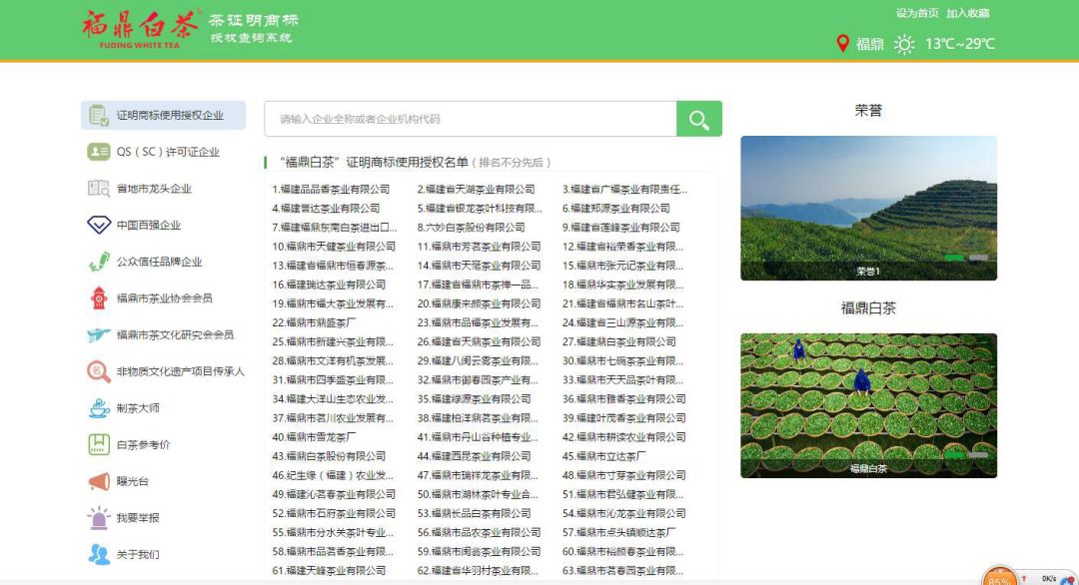1079x585 pixels.
Task: Open 4.福建誉达茶业有限公司
Action: tap(326, 209)
